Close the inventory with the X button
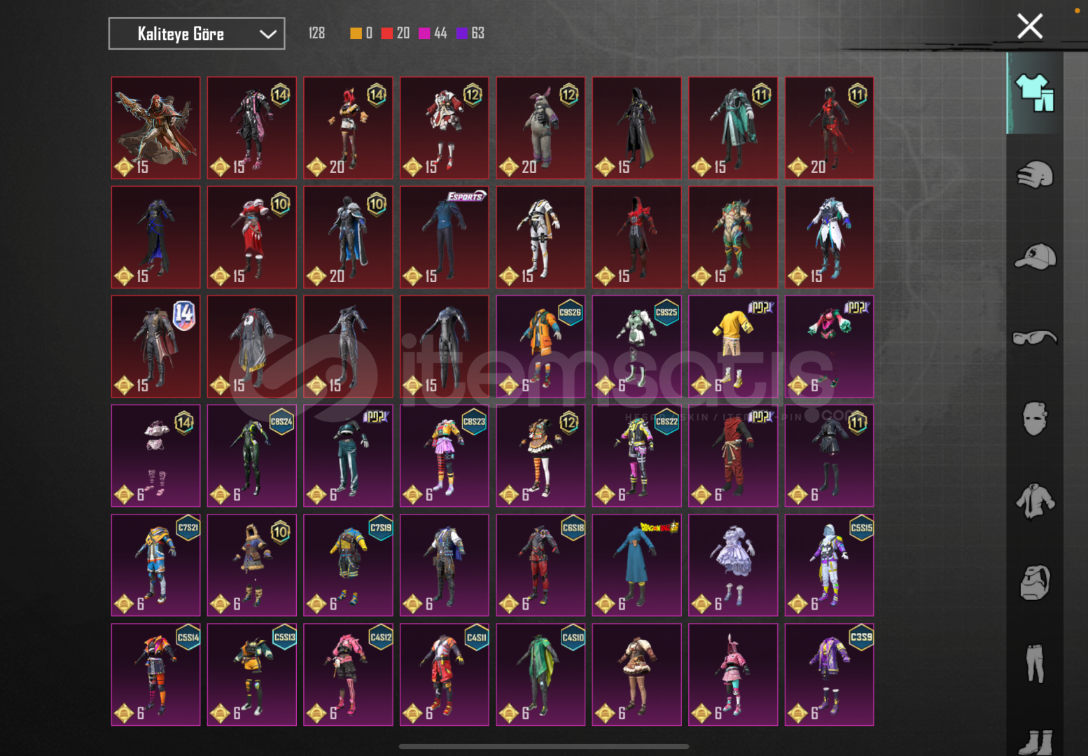This screenshot has height=756, width=1088. [1030, 27]
